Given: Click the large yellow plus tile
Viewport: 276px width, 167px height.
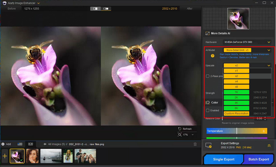Looking at the screenshot, I should [5, 156].
